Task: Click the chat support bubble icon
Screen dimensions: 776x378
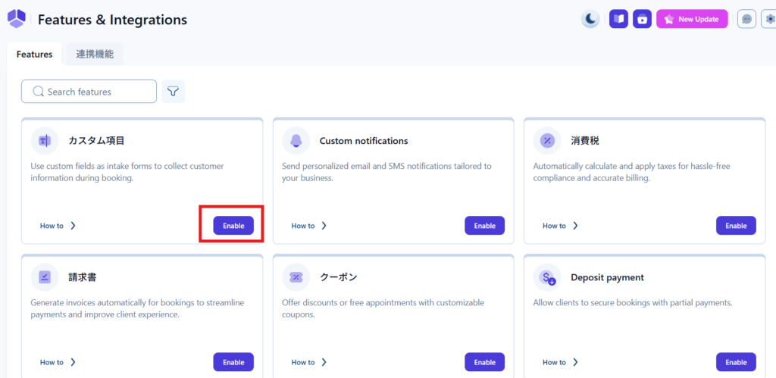Action: pyautogui.click(x=746, y=19)
